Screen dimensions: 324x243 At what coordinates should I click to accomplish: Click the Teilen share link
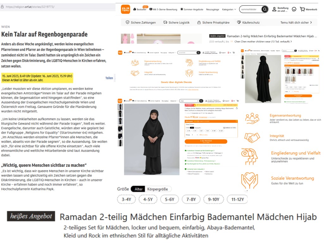109,78
